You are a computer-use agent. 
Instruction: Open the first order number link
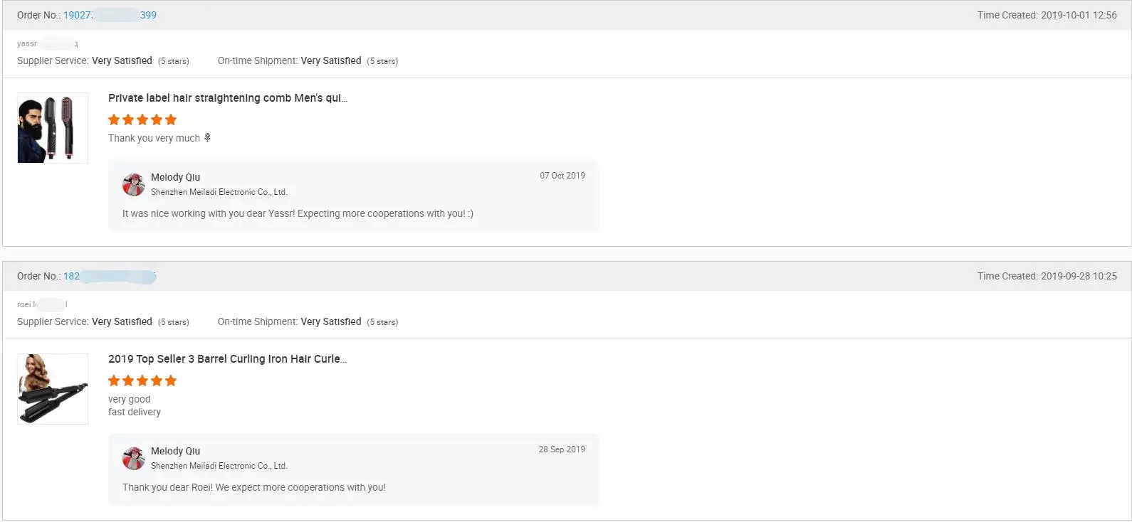pos(110,15)
